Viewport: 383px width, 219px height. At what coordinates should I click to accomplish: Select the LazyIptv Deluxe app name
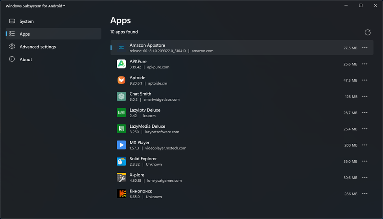point(145,110)
